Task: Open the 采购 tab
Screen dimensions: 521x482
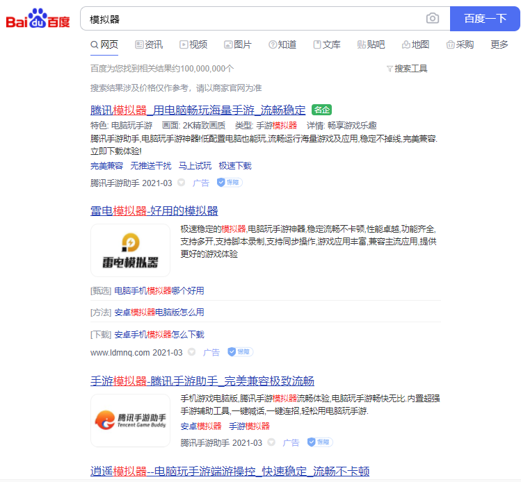Action: point(460,44)
